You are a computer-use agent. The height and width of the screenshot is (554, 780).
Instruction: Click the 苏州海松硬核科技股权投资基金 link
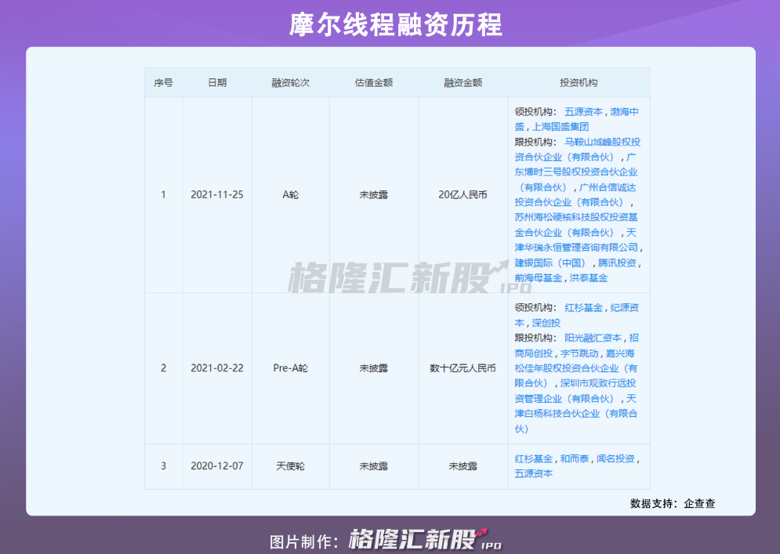(576, 225)
